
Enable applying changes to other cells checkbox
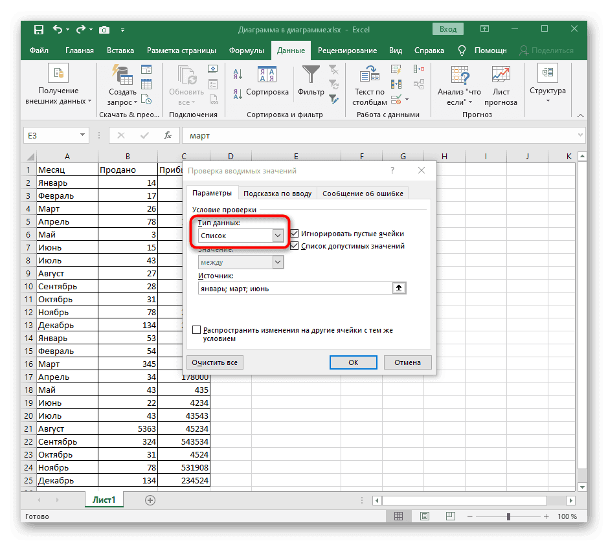click(x=197, y=330)
